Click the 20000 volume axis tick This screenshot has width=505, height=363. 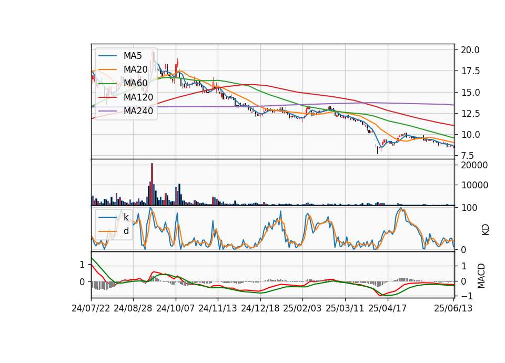coord(474,165)
